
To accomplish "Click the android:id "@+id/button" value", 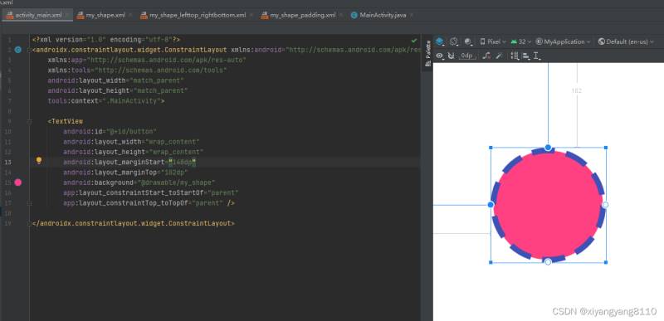I will tap(131, 132).
